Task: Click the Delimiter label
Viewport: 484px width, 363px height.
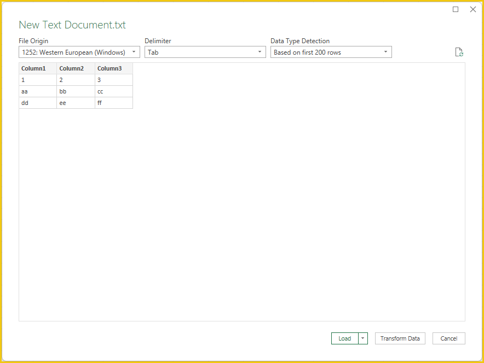Action: pos(158,41)
